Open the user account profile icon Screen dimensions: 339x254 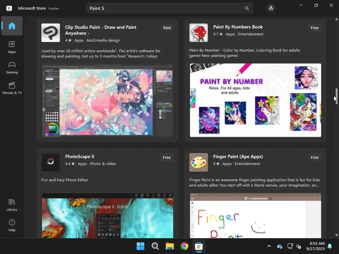(271, 8)
